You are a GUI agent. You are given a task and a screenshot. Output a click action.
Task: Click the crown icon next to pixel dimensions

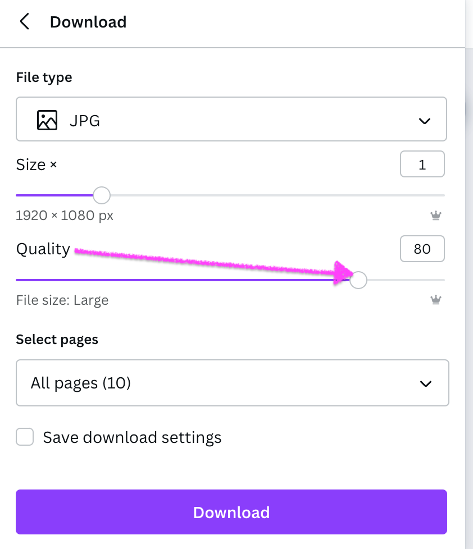coord(435,215)
